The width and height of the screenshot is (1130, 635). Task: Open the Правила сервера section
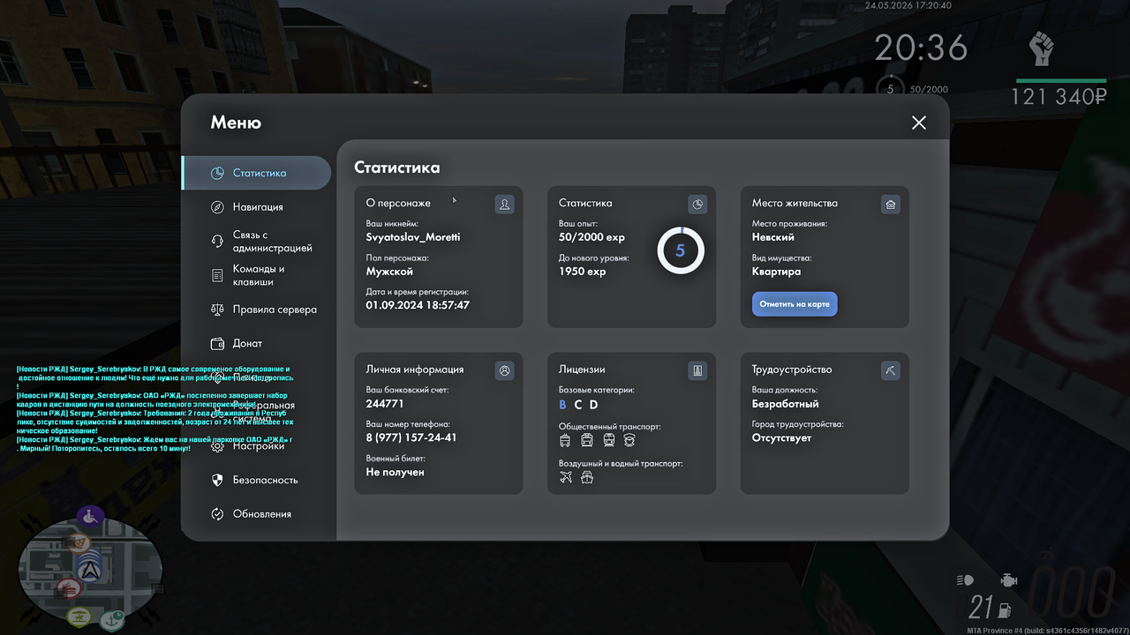[256, 310]
